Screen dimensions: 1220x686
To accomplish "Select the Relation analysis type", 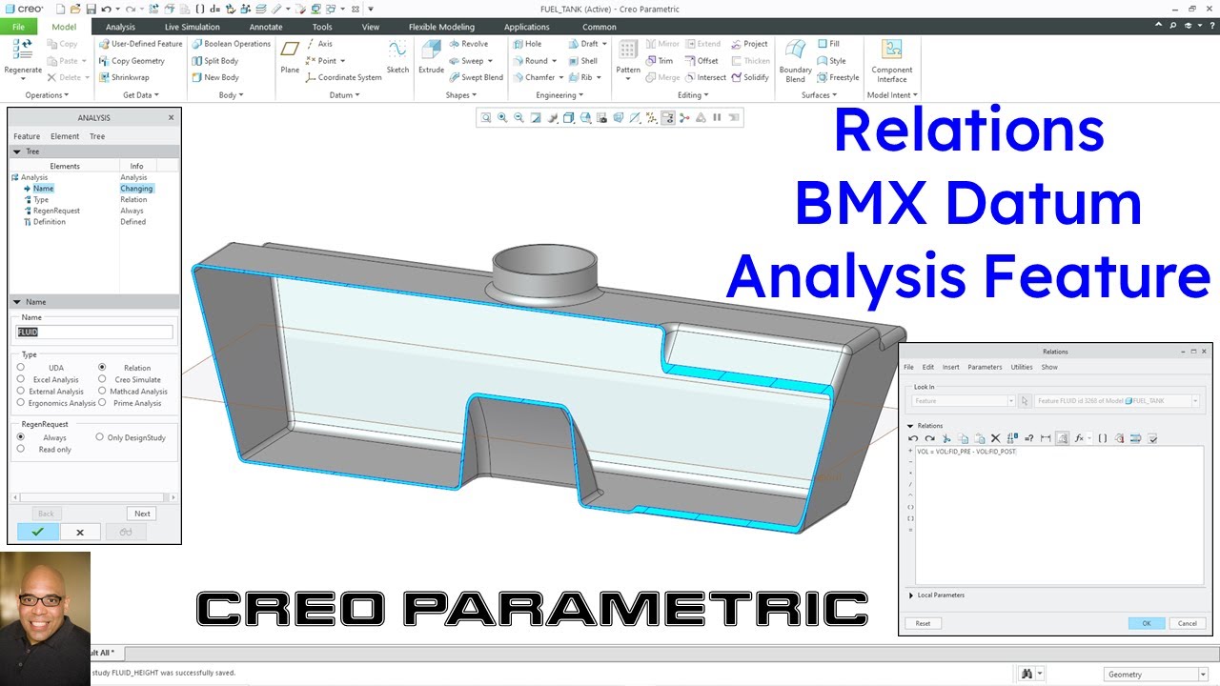I will (102, 367).
